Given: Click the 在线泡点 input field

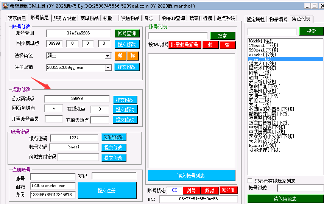Looking at the screenshot, I should pyautogui.click(x=100, y=109).
